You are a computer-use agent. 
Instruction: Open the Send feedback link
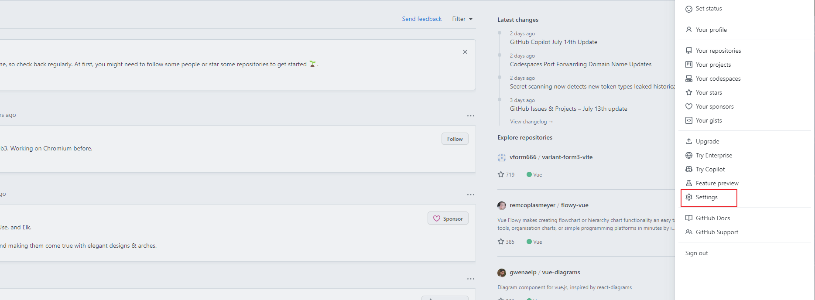(421, 19)
